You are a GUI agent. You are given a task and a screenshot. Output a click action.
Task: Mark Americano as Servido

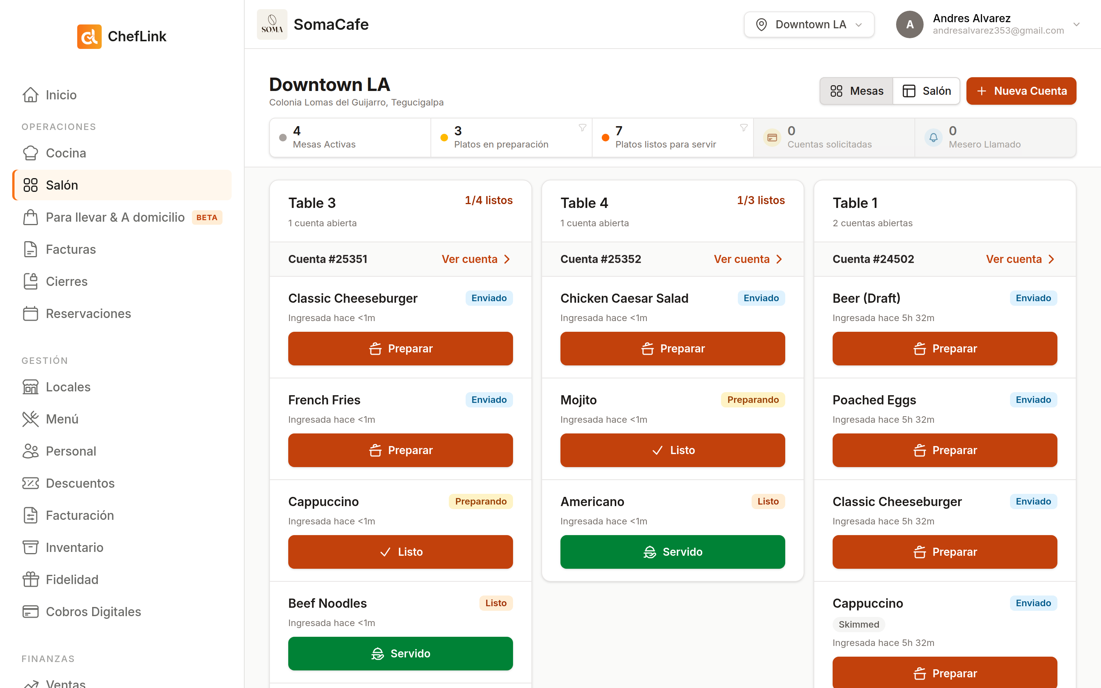point(672,552)
